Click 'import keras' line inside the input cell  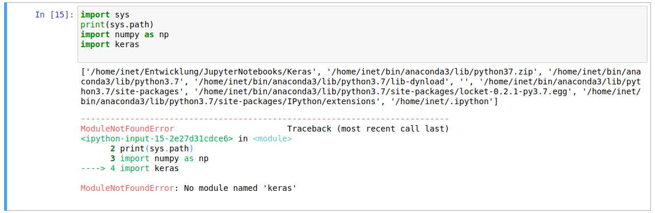[x=110, y=44]
